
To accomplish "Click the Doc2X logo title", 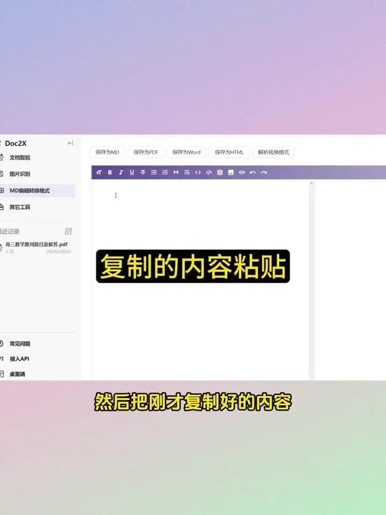I will pos(16,143).
